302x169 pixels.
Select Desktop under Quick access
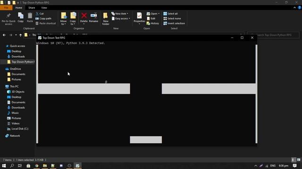[14, 51]
